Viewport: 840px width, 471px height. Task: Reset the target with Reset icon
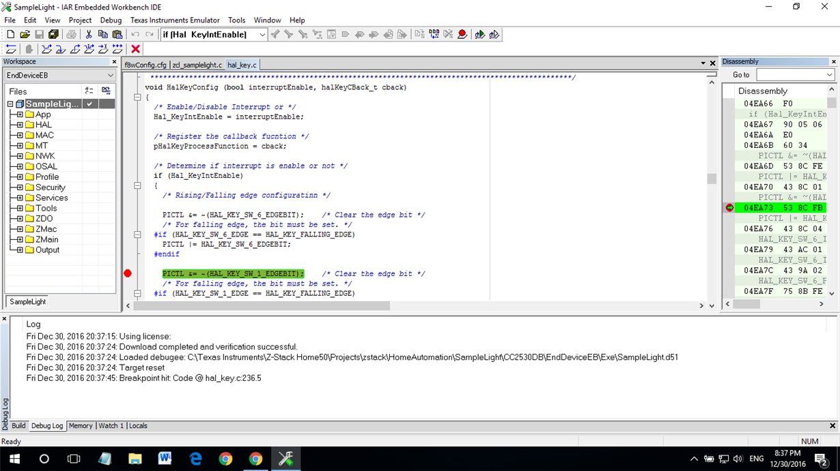(x=11, y=49)
